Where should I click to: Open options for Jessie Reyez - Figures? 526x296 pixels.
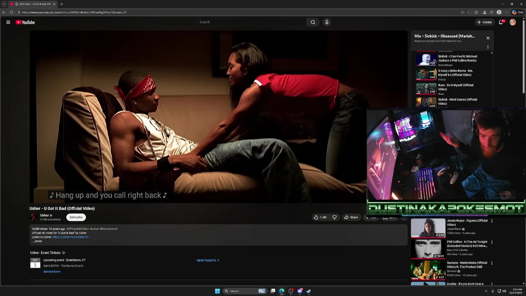click(x=492, y=221)
